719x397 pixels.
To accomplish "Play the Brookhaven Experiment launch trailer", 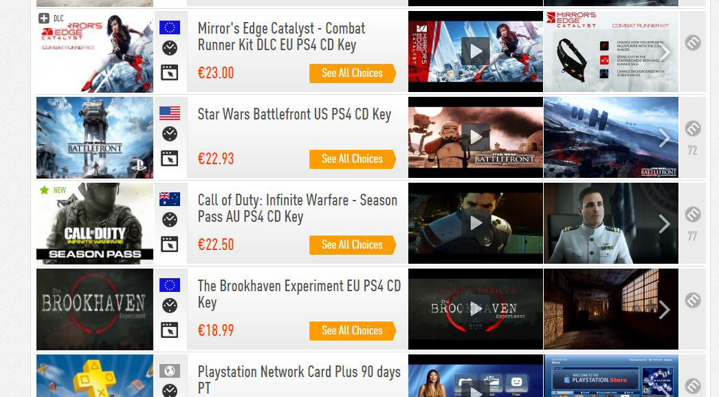I will (x=476, y=308).
